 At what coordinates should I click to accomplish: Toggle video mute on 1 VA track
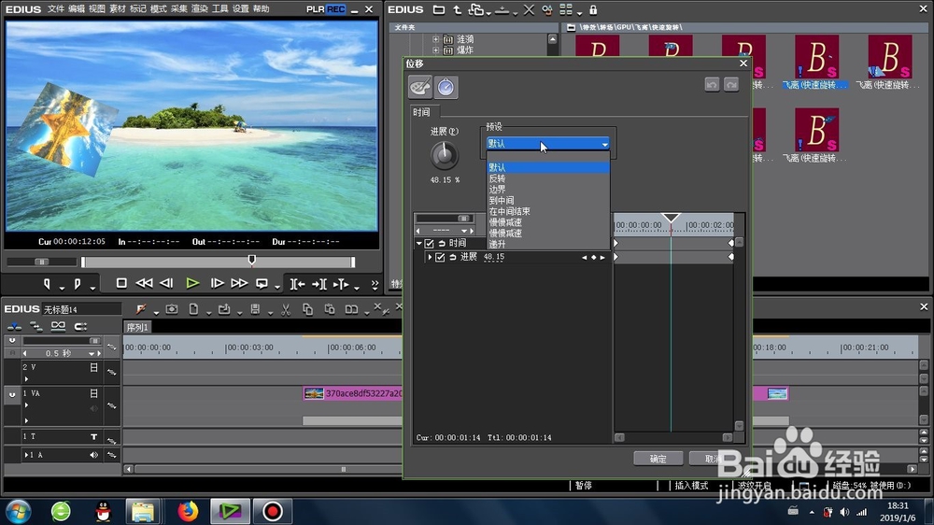[x=93, y=393]
